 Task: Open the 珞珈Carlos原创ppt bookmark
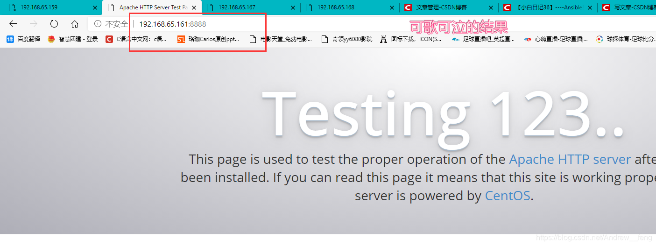click(x=208, y=39)
